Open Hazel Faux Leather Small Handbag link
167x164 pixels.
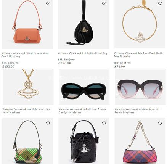[25, 55]
